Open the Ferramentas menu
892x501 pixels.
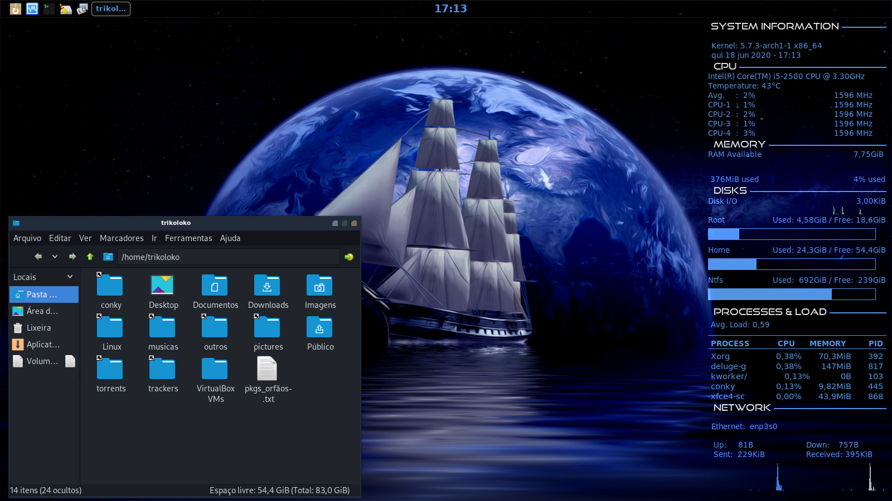click(188, 238)
